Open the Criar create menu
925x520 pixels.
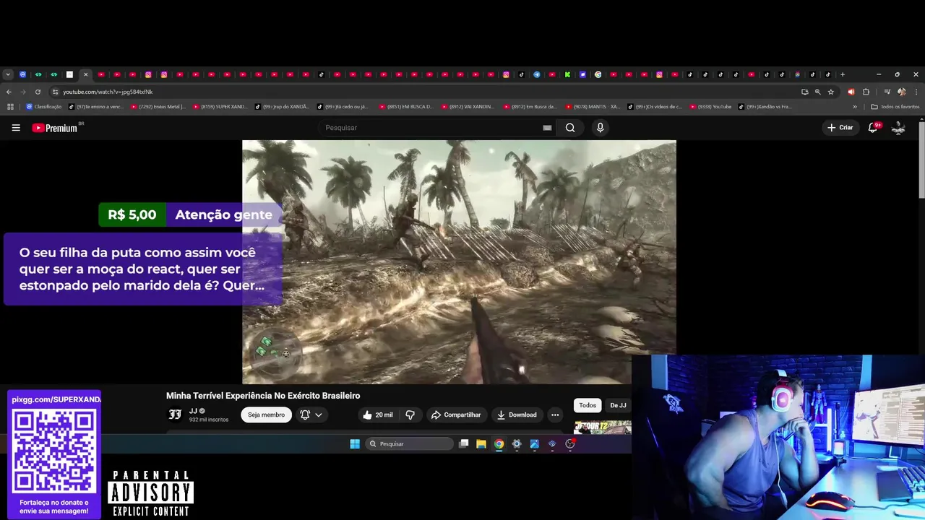click(840, 128)
